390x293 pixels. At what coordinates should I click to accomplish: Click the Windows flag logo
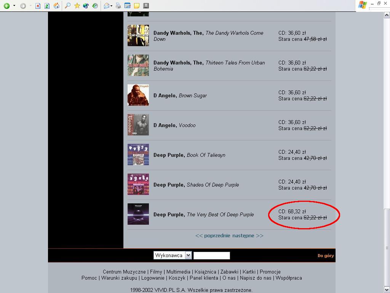click(x=363, y=5)
